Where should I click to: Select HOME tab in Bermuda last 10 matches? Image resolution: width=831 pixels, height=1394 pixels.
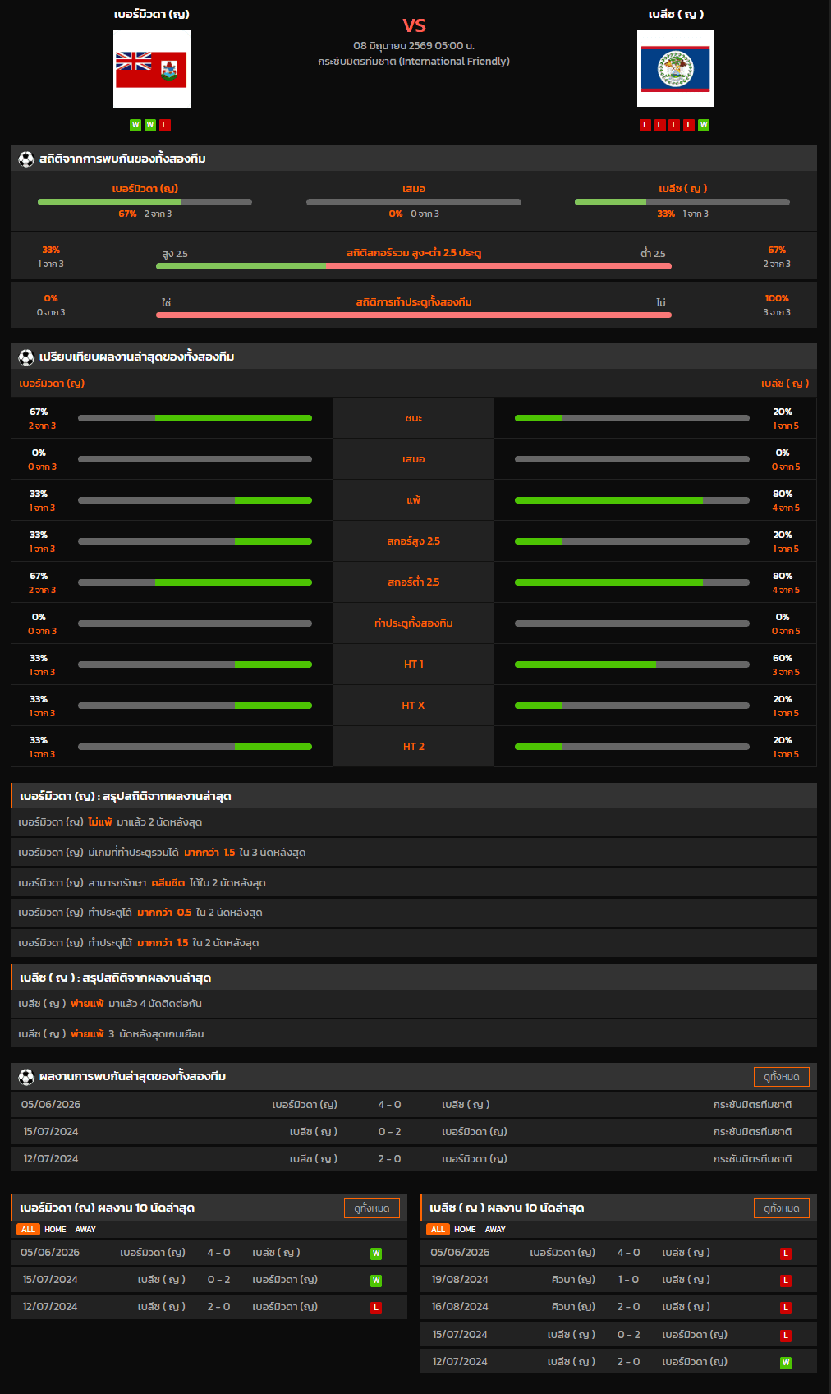55,1230
